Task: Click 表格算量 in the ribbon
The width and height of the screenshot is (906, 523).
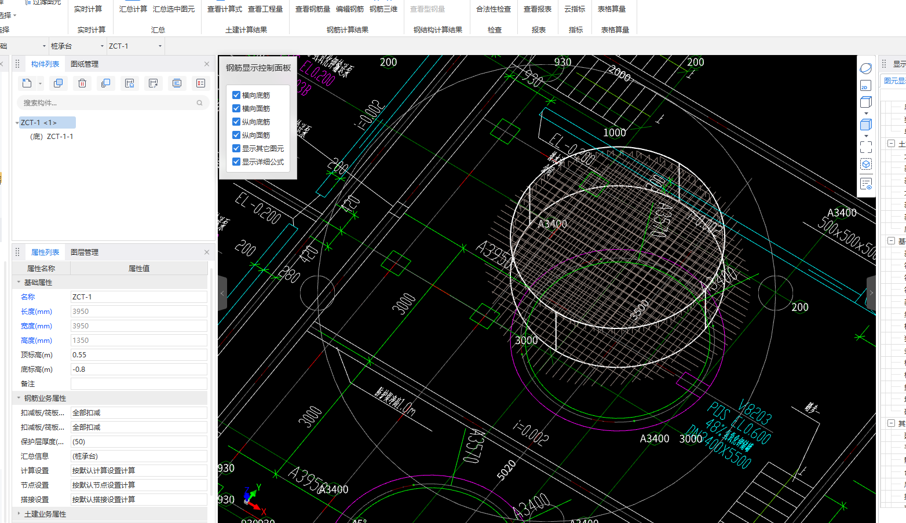Action: 612,9
